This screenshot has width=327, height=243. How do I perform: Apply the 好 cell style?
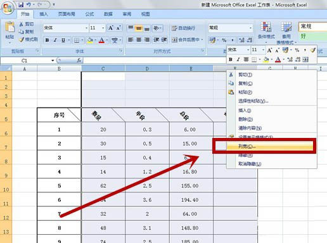(313, 36)
